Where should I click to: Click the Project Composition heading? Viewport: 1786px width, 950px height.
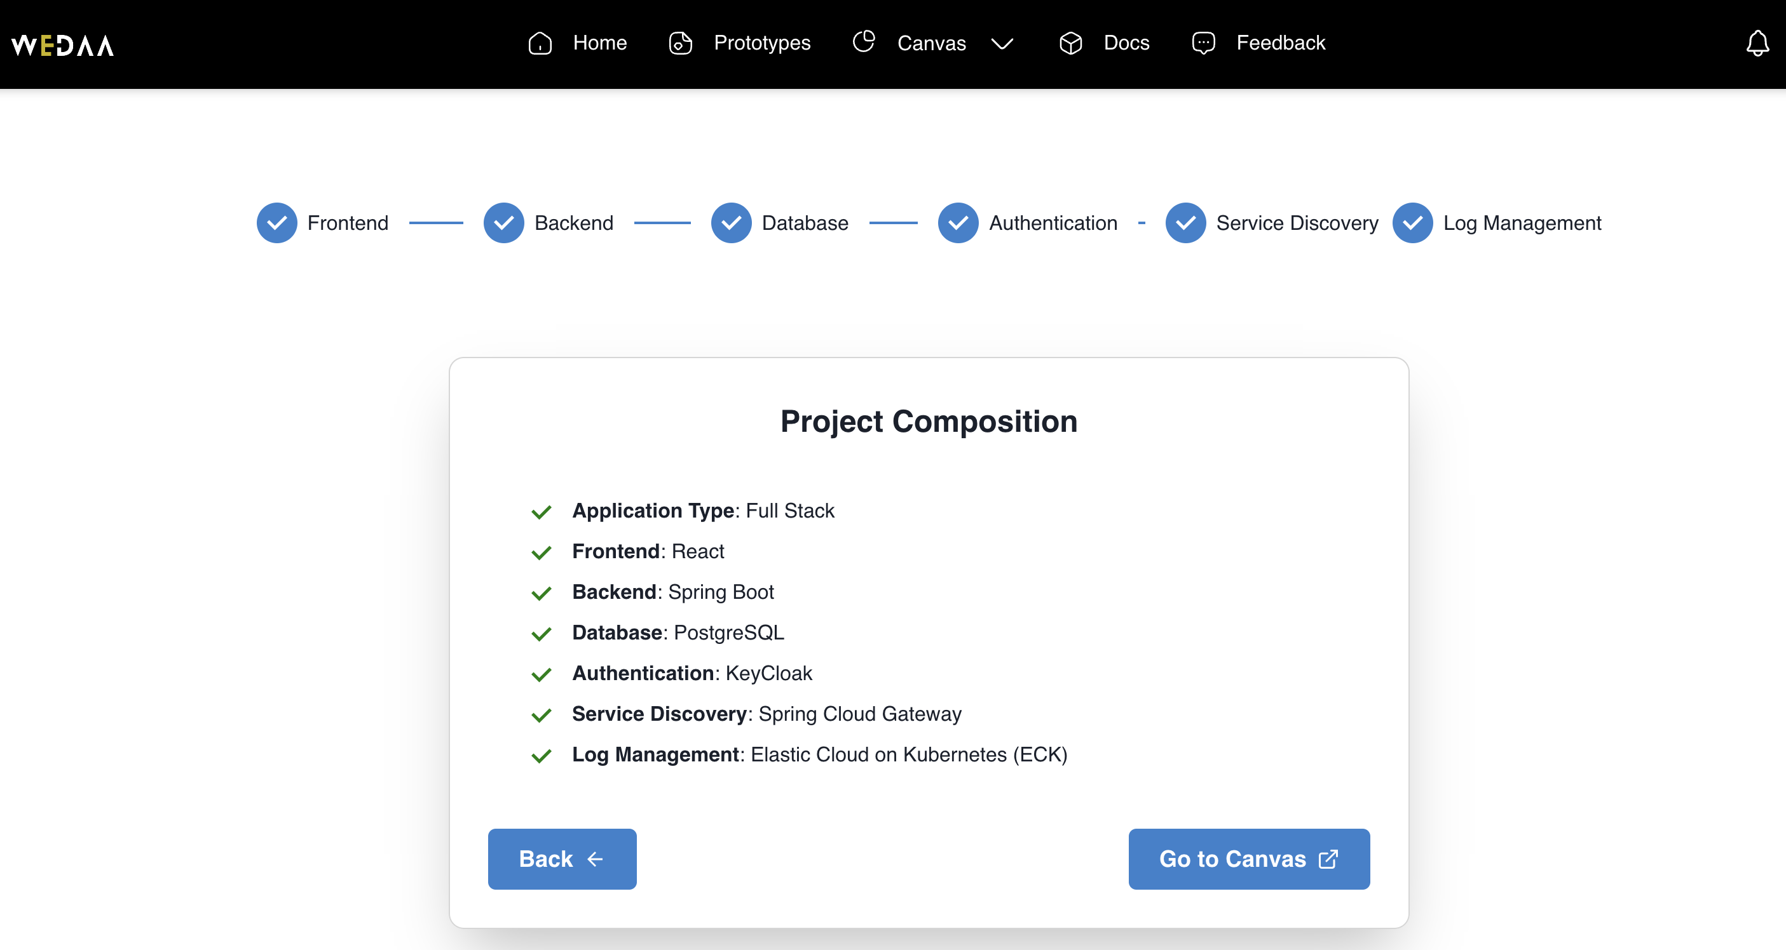(x=929, y=421)
